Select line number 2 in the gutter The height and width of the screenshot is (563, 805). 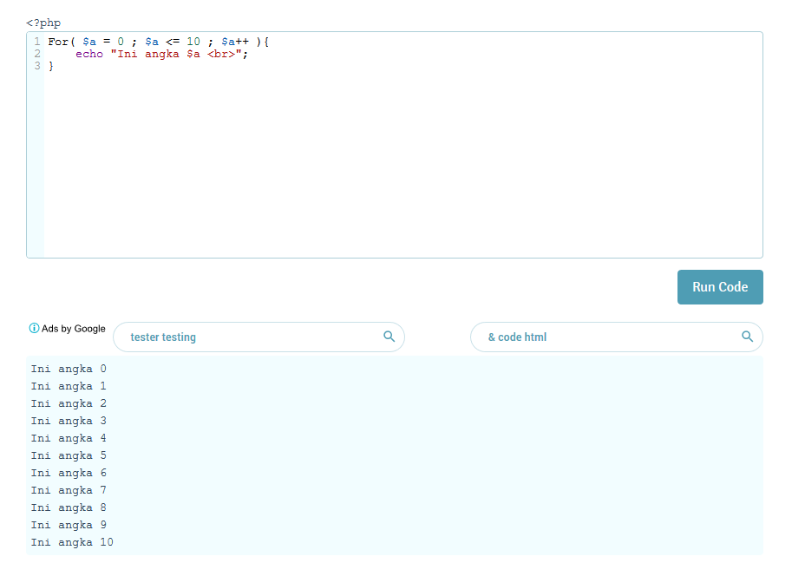click(37, 54)
